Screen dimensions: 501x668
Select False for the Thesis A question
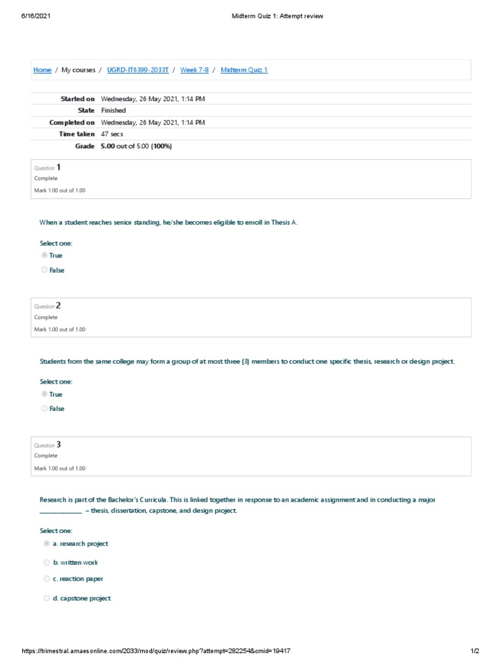[45, 270]
